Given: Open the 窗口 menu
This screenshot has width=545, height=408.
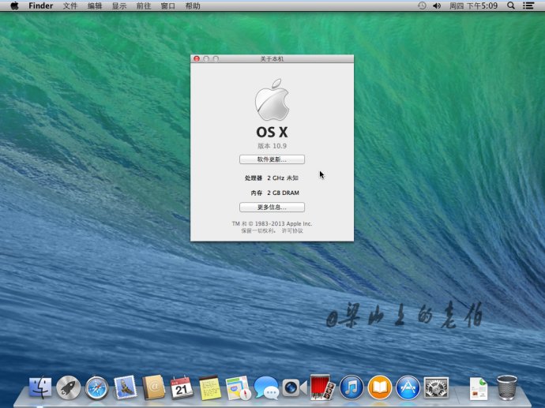Looking at the screenshot, I should 168,6.
